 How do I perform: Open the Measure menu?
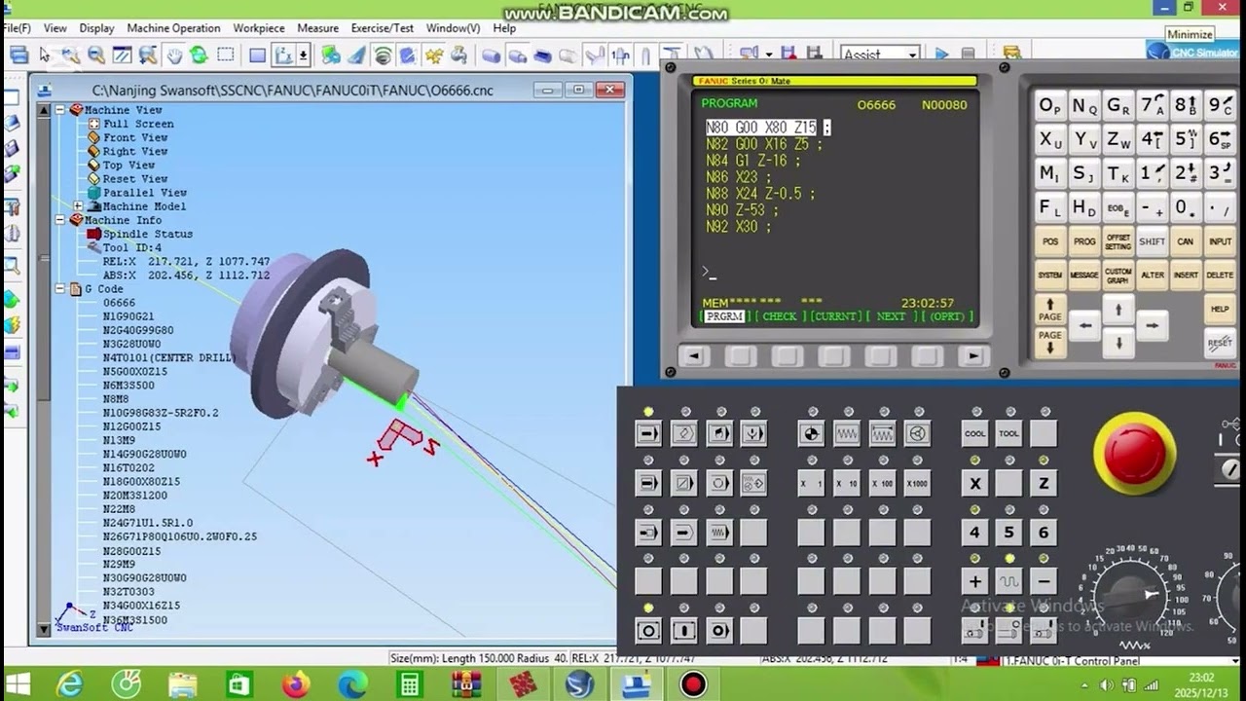point(318,28)
